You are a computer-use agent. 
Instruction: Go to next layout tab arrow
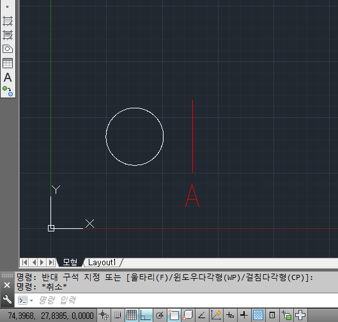pyautogui.click(x=42, y=263)
